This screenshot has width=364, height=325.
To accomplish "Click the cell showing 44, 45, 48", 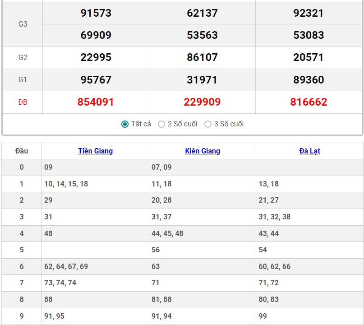I will (x=167, y=234).
